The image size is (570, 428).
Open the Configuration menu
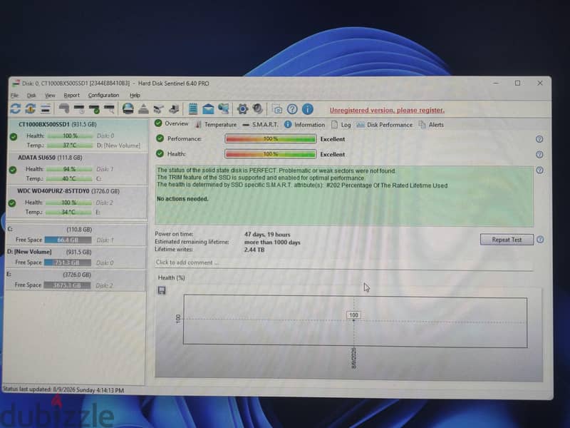[103, 96]
